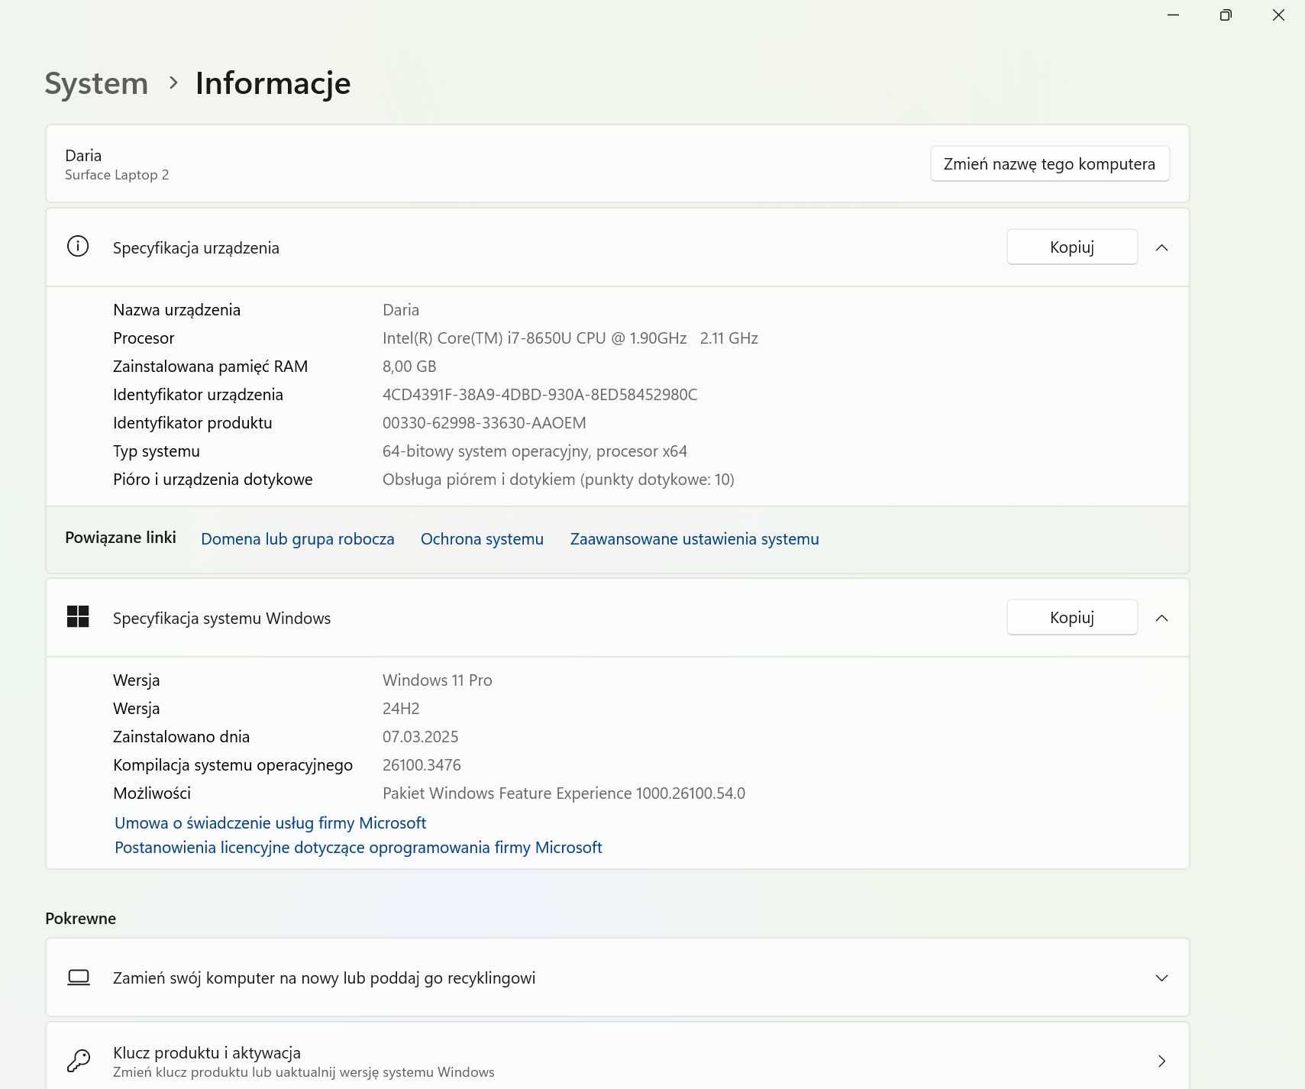
Task: Click Zmień nazwę tego komputera button
Action: pyautogui.click(x=1049, y=163)
